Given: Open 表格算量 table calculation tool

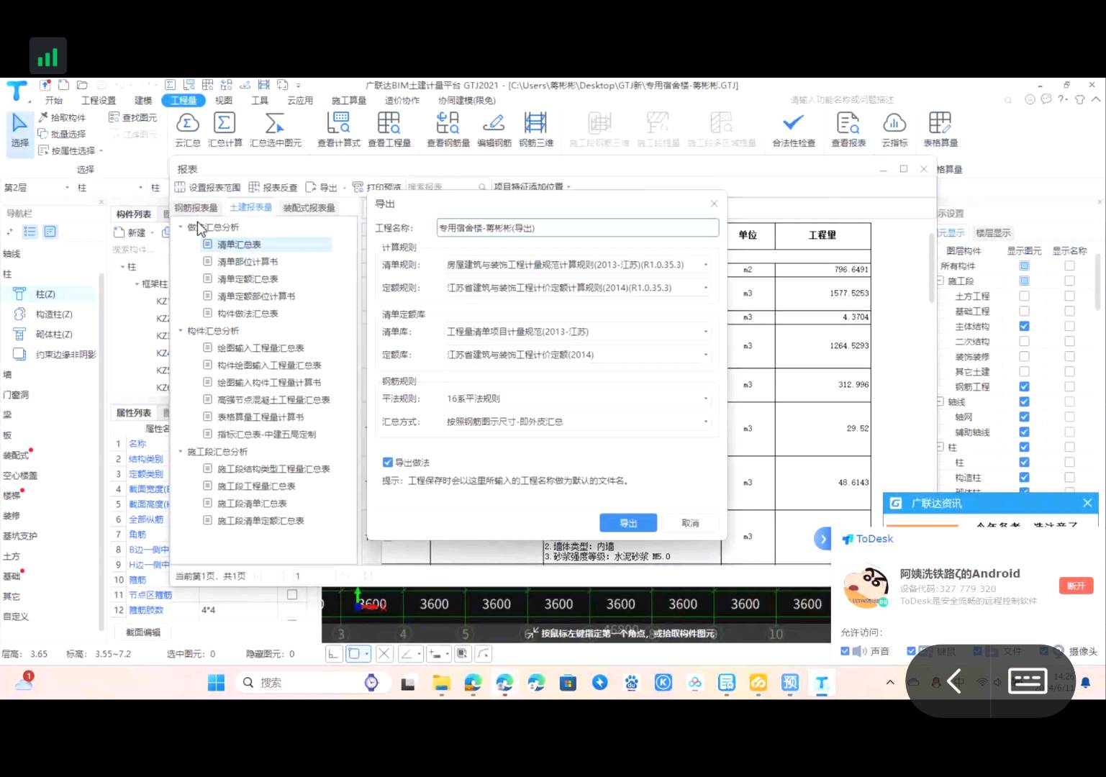Looking at the screenshot, I should click(940, 129).
